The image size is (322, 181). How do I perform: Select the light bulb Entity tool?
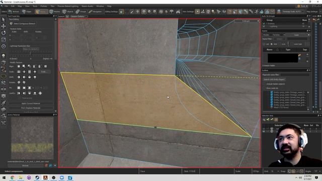coord(4,56)
